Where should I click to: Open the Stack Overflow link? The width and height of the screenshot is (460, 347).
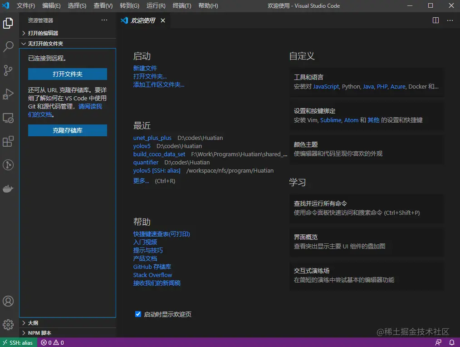coord(152,275)
